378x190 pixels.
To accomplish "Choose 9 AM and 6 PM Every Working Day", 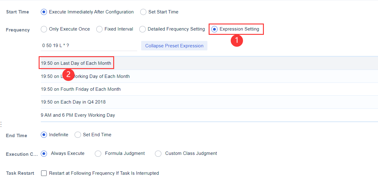I will point(78,115).
